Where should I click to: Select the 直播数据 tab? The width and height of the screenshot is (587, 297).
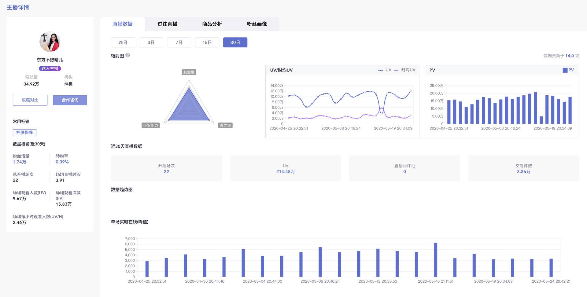click(x=123, y=24)
